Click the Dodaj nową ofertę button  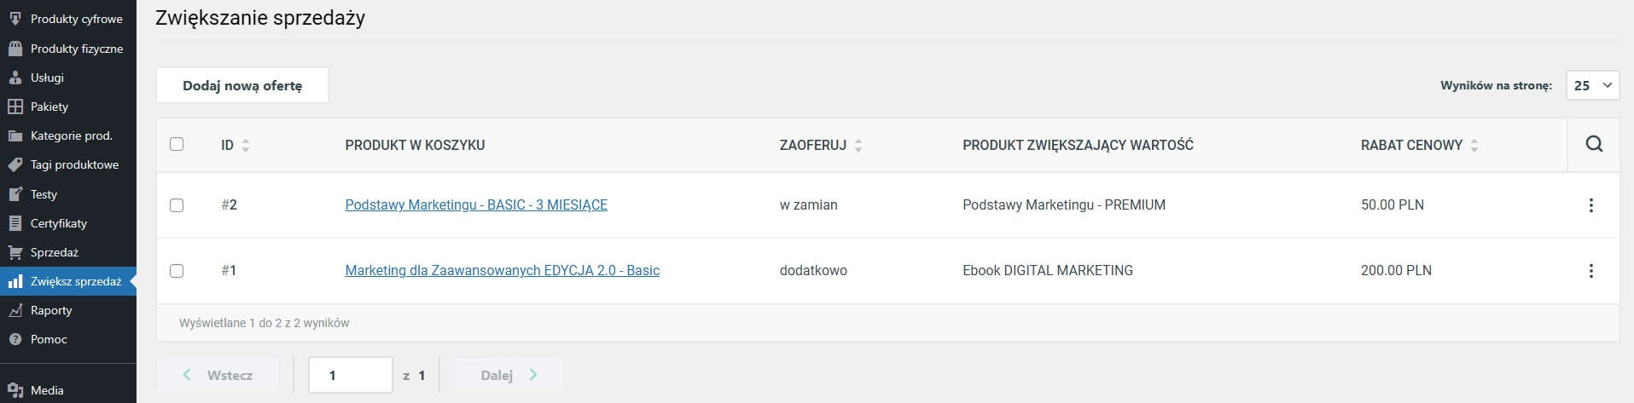pos(242,85)
